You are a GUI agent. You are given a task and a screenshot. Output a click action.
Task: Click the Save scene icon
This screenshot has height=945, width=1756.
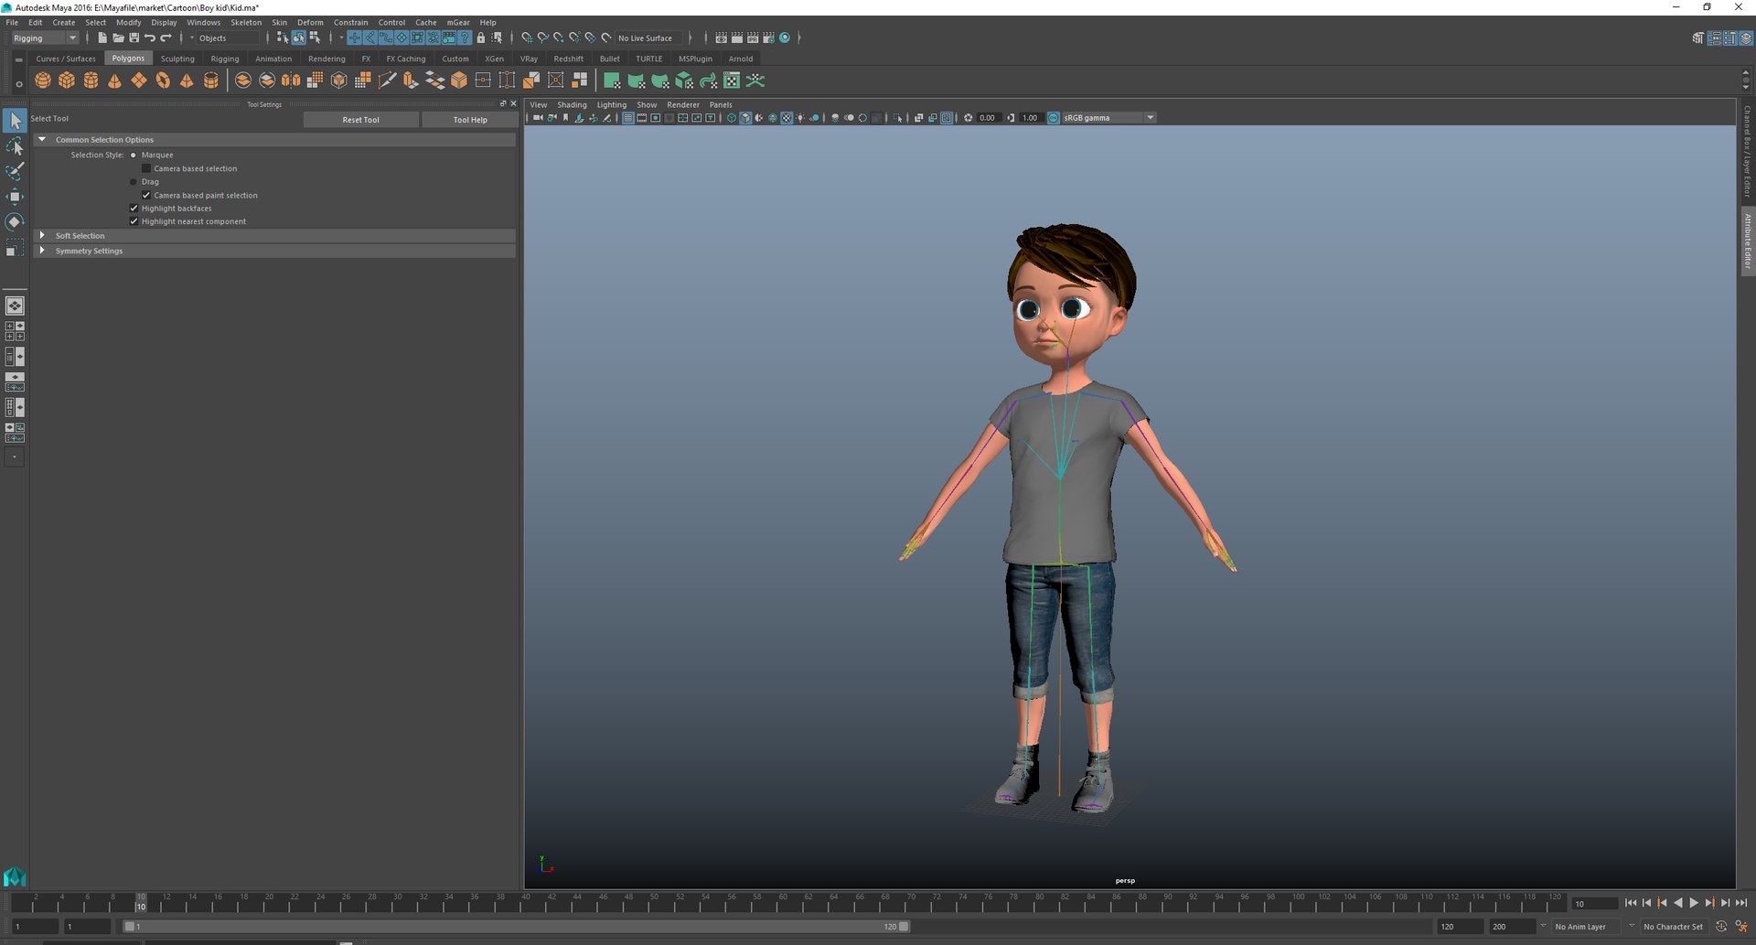134,38
